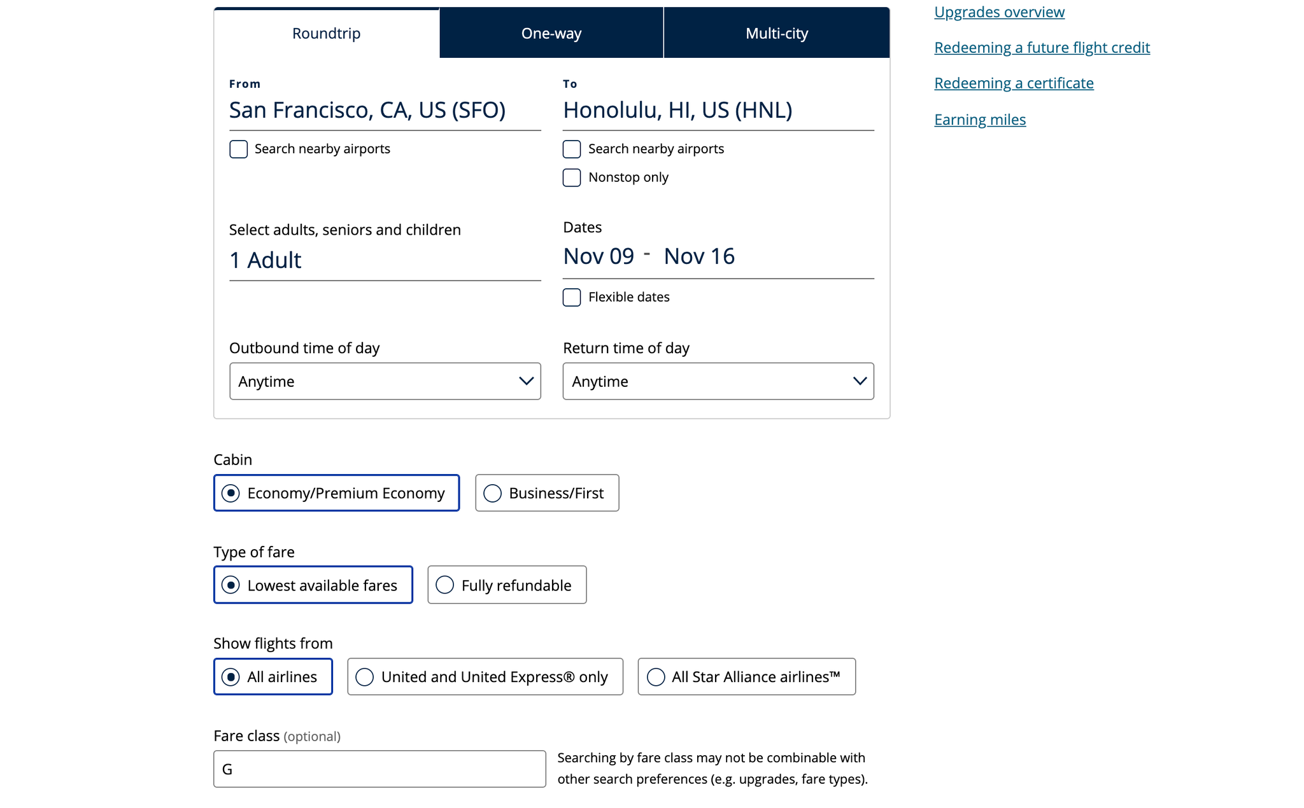Enable Search nearby airports for Honolulu
Image resolution: width=1304 pixels, height=808 pixels.
pos(571,148)
